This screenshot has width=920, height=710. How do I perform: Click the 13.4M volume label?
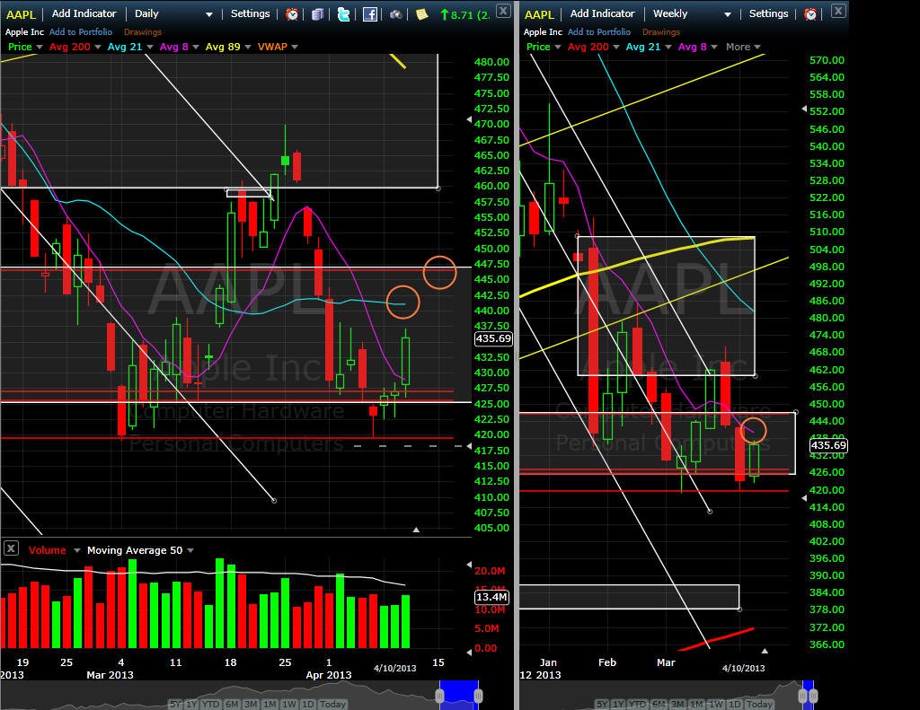point(491,597)
